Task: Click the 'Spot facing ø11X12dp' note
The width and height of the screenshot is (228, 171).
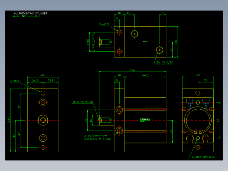Action: [x=97, y=139]
